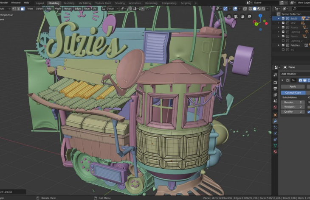Open the Layout workspace tab
Screen dimensions: 310x200
pos(40,3)
